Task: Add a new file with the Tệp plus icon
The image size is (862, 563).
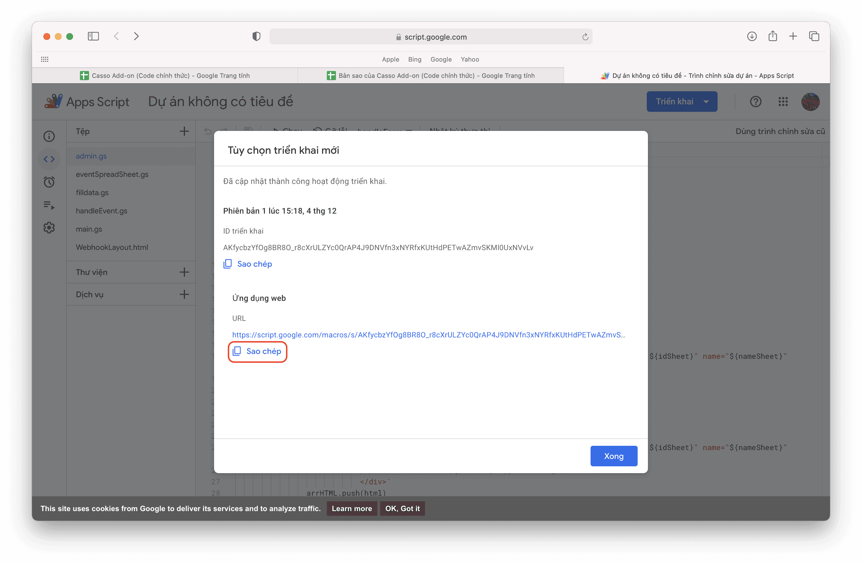Action: (184, 131)
